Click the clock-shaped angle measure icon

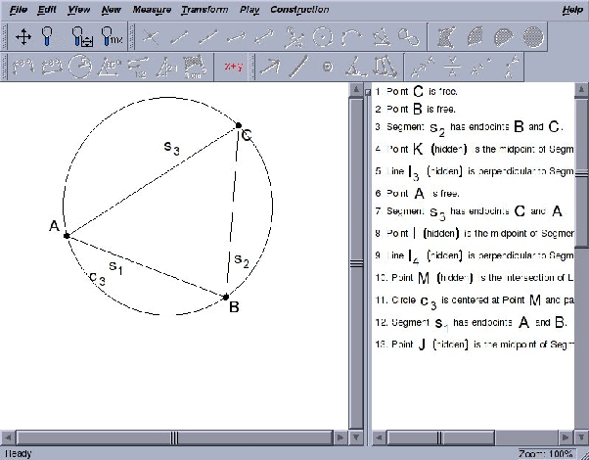(79, 67)
